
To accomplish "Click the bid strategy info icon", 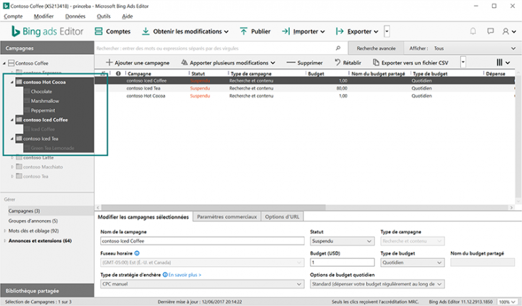I will 165,275.
